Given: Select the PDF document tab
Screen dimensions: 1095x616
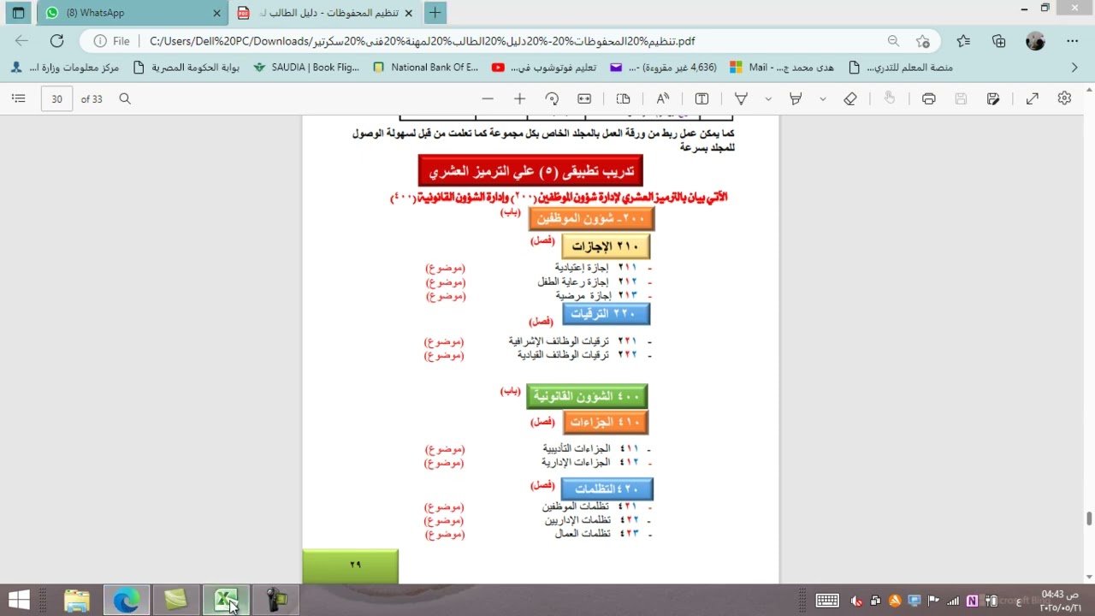Looking at the screenshot, I should (x=323, y=13).
